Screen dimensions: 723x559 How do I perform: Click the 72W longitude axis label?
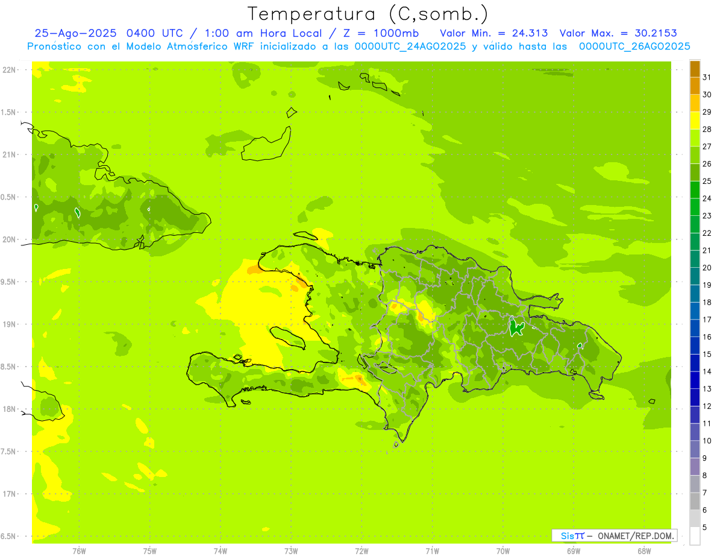click(x=361, y=551)
